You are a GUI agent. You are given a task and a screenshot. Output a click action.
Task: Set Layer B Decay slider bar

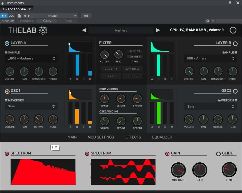click(159, 65)
